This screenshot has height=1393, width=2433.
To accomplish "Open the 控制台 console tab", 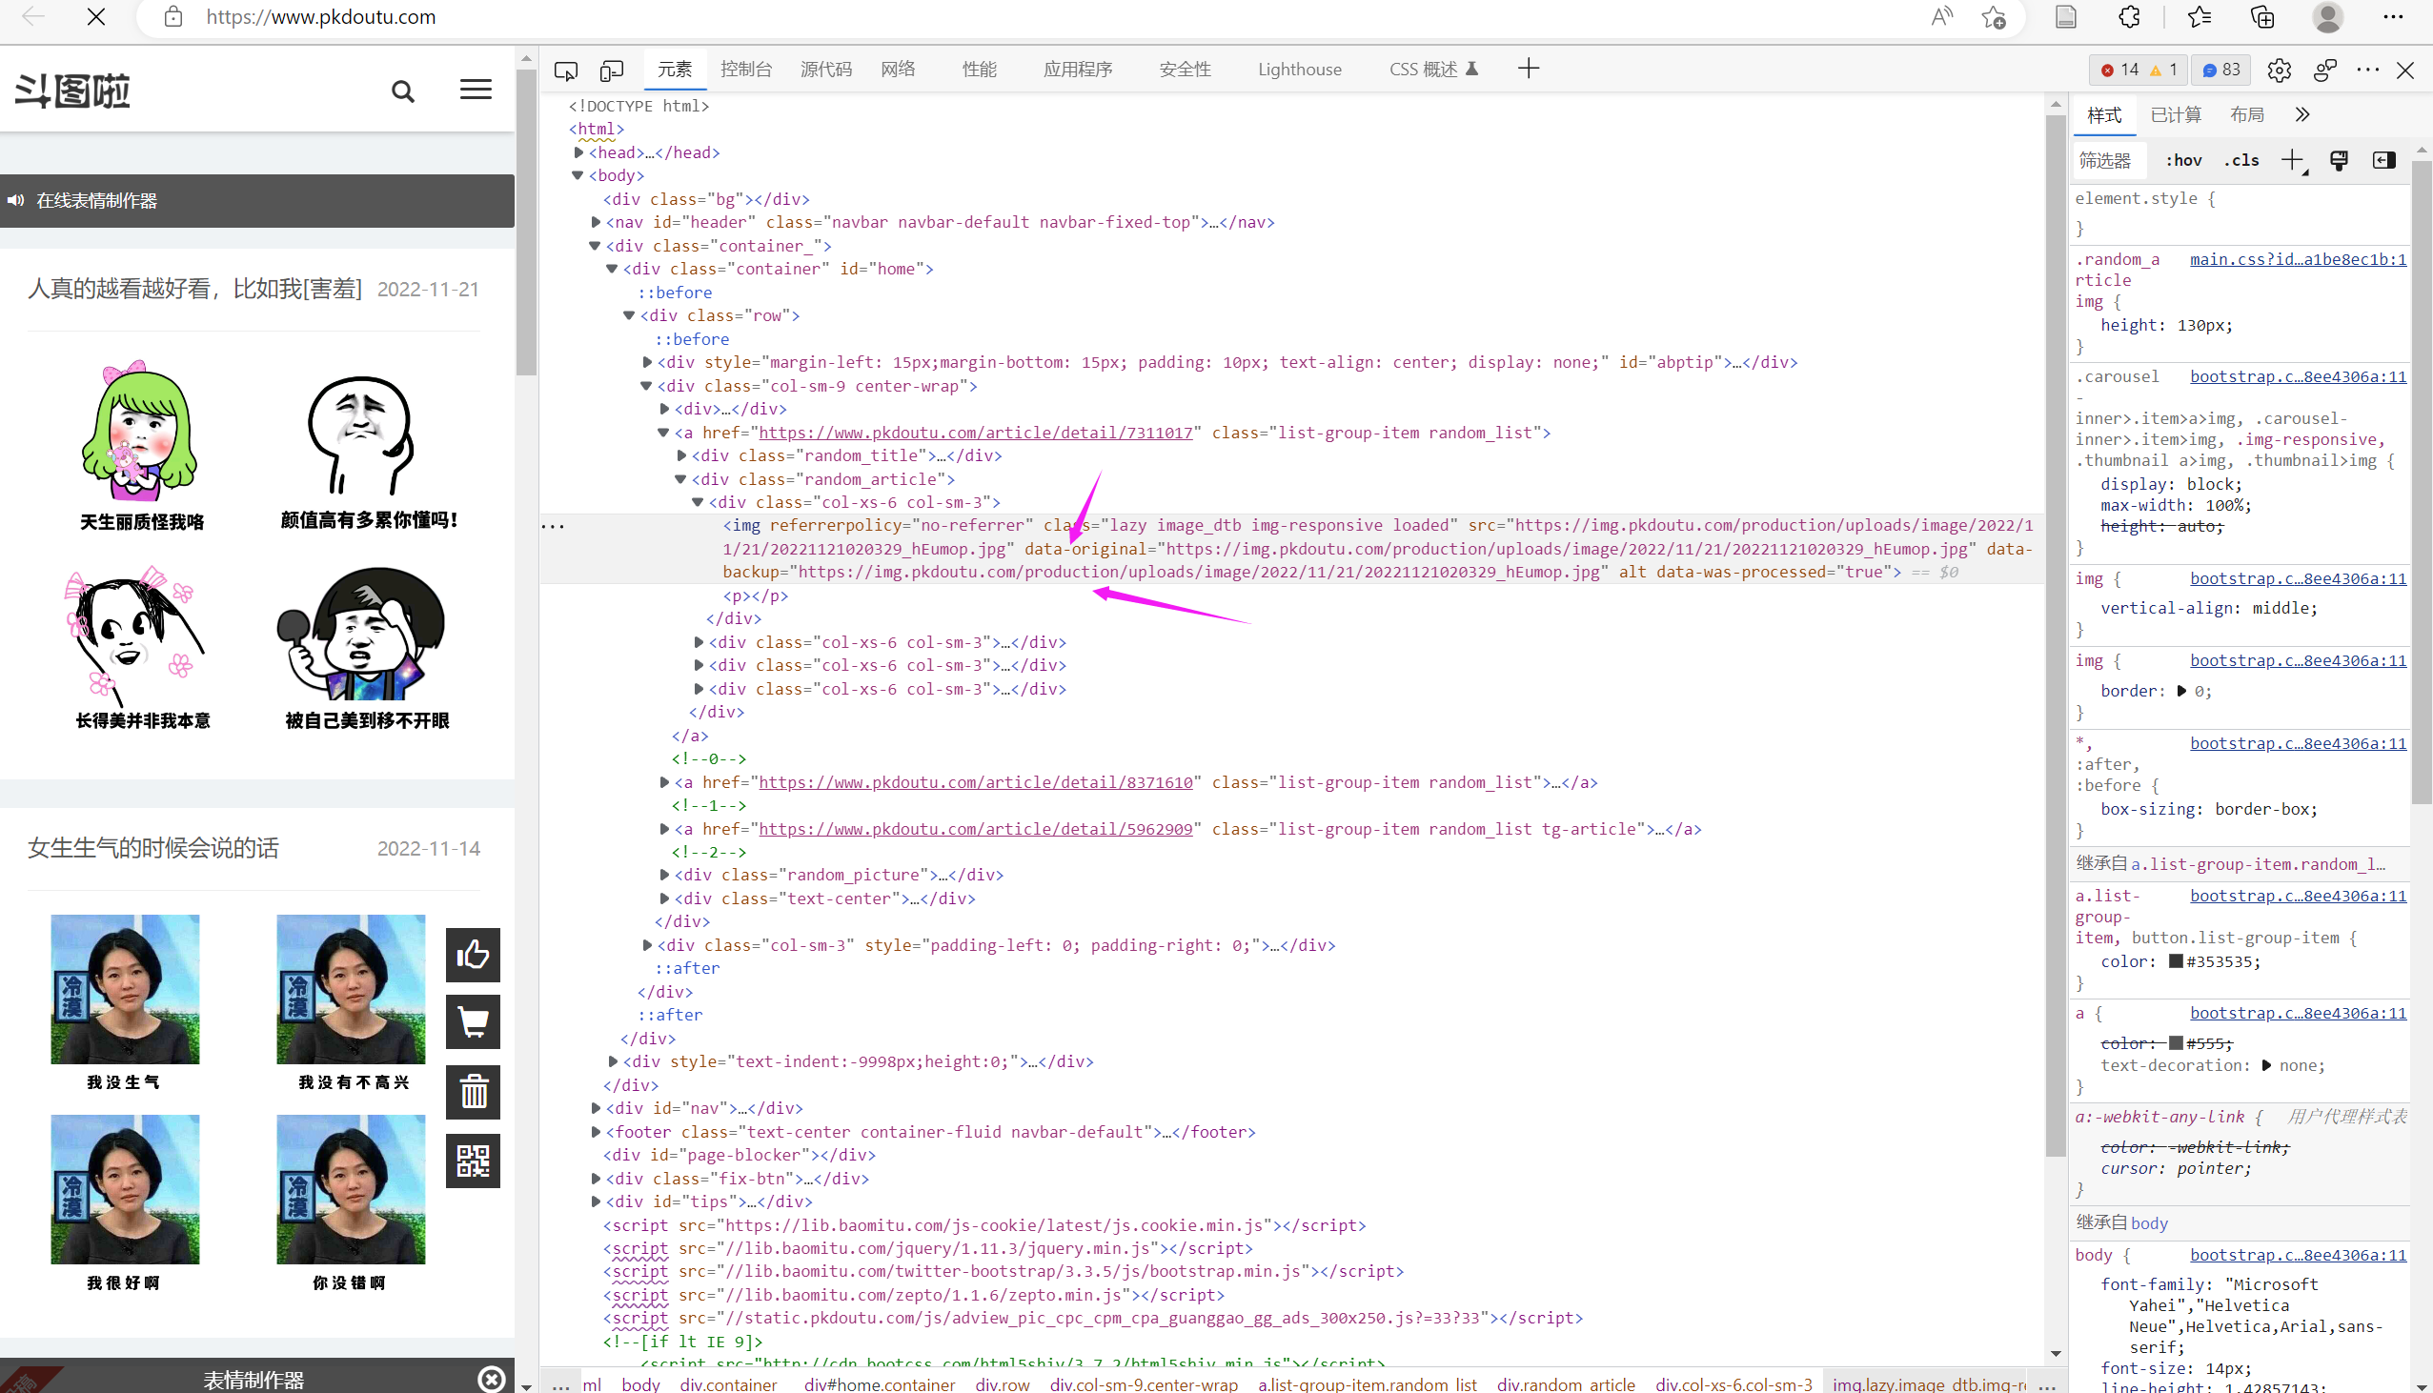I will pyautogui.click(x=745, y=70).
